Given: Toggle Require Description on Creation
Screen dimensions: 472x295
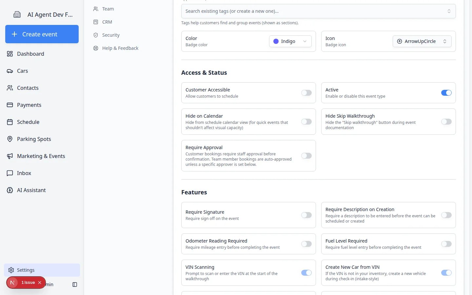Looking at the screenshot, I should pos(446,215).
